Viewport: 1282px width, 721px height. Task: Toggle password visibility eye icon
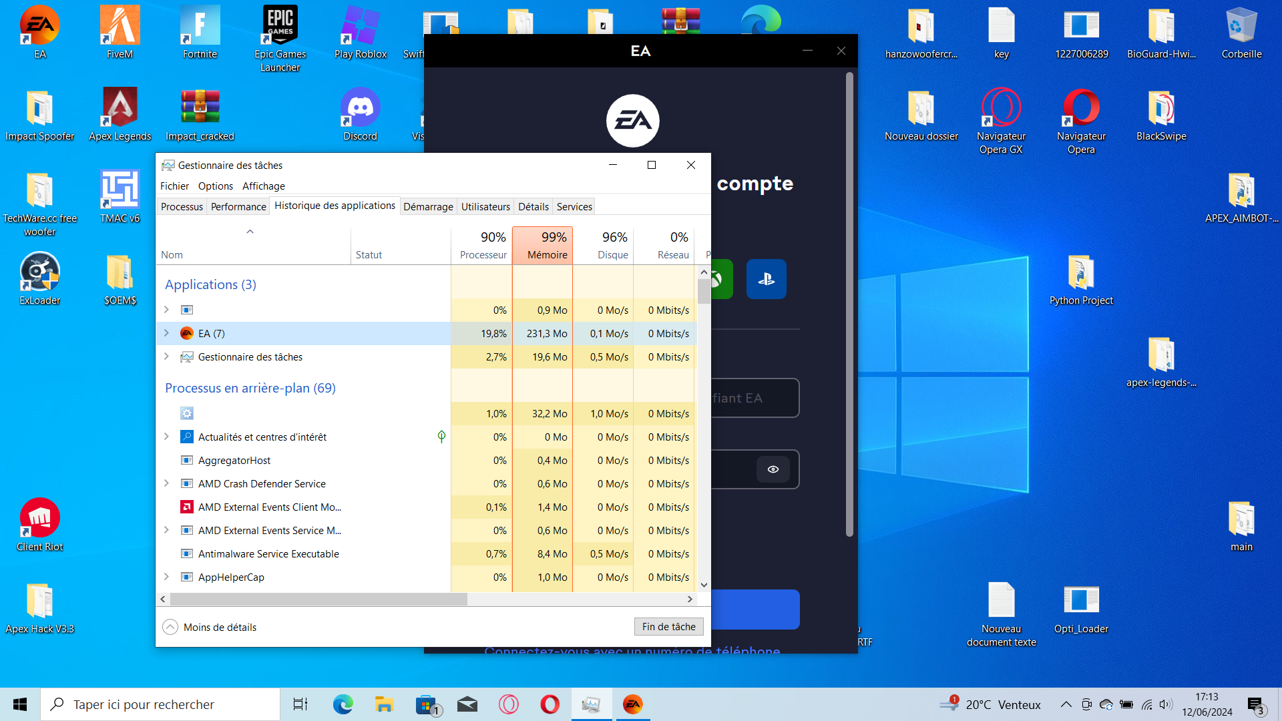773,469
